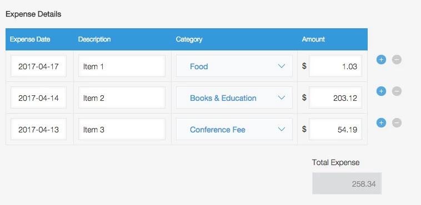The height and width of the screenshot is (205, 421).
Task: Select the 1.03 amount field
Action: click(335, 66)
